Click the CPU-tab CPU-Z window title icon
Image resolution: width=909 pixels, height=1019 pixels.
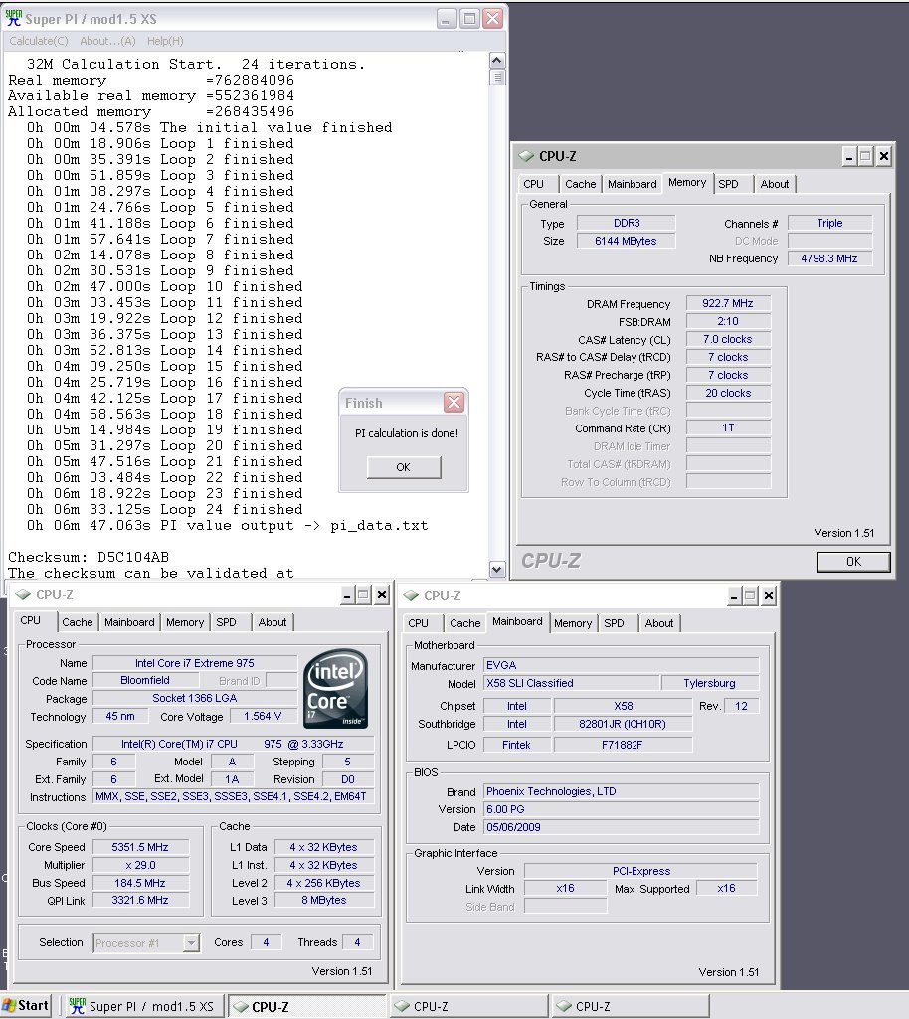(x=24, y=594)
